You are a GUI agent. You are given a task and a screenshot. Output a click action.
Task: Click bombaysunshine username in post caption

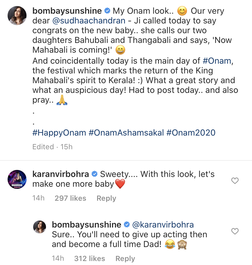click(67, 11)
